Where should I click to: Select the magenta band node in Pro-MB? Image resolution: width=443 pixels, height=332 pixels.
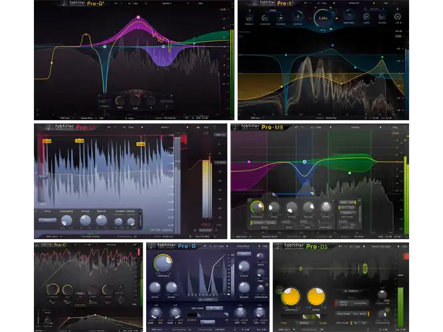pyautogui.click(x=249, y=162)
